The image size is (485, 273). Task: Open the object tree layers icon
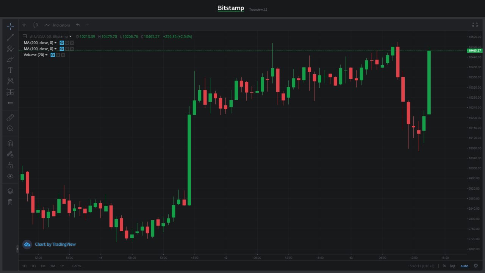click(10, 191)
